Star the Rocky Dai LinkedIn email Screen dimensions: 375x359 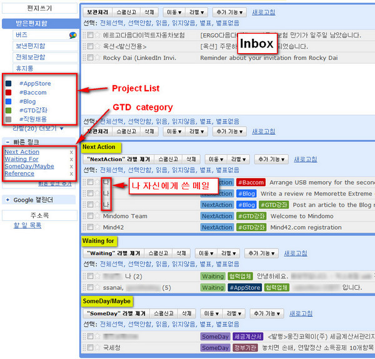(x=97, y=57)
